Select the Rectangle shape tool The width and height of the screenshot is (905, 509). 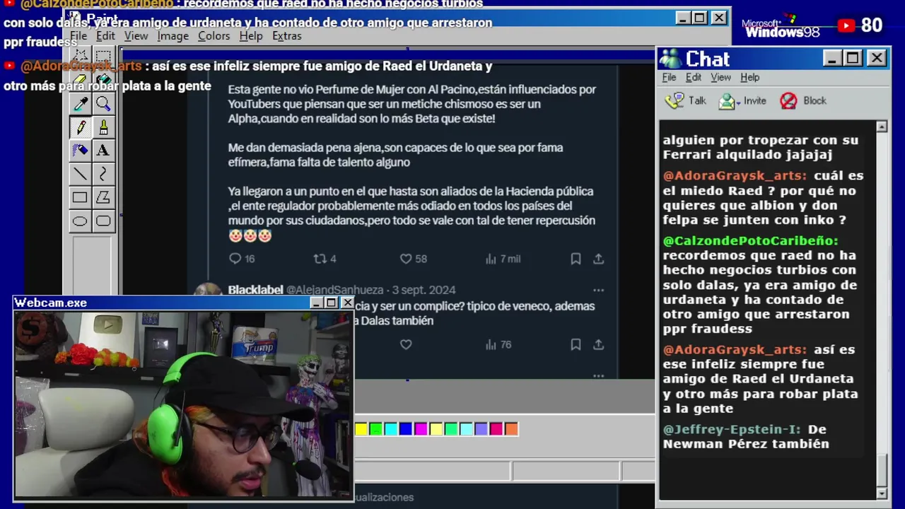click(80, 197)
